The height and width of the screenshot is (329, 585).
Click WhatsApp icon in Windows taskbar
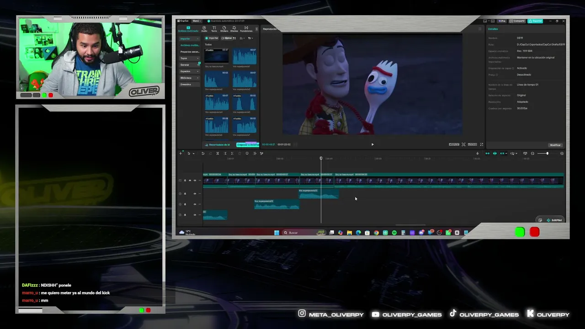[x=448, y=233]
